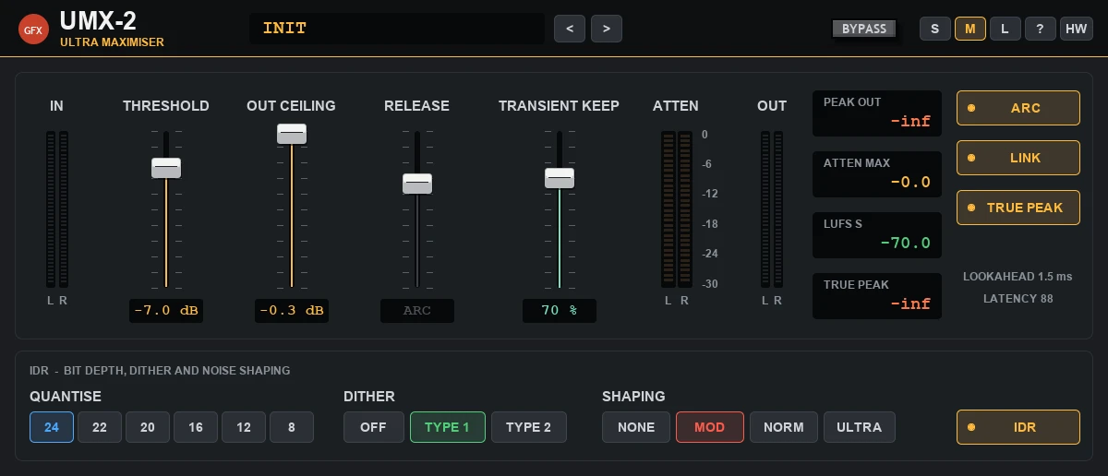The height and width of the screenshot is (476, 1108).
Task: Click the ULTRA MAXIMISER subtitle
Action: pyautogui.click(x=112, y=42)
